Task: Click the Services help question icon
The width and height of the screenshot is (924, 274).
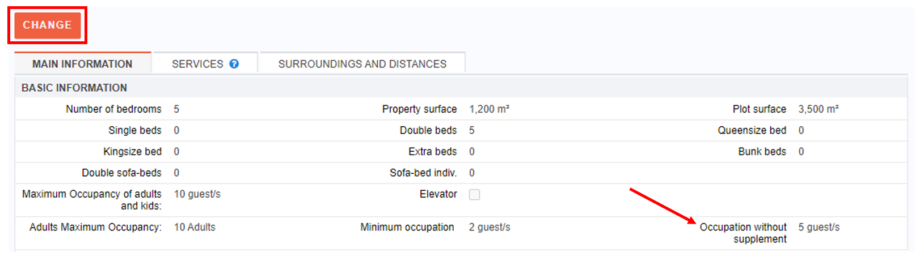Action: pos(234,64)
